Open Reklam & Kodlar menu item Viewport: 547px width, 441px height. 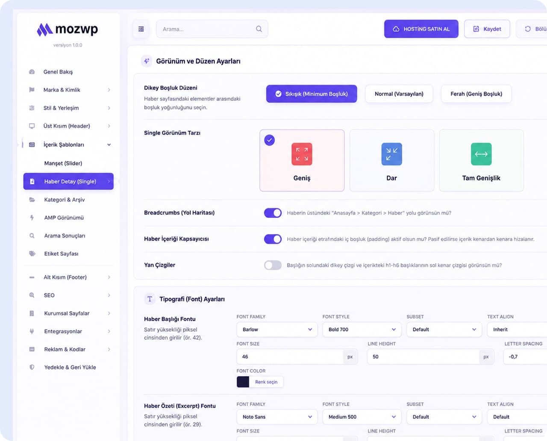pos(68,349)
